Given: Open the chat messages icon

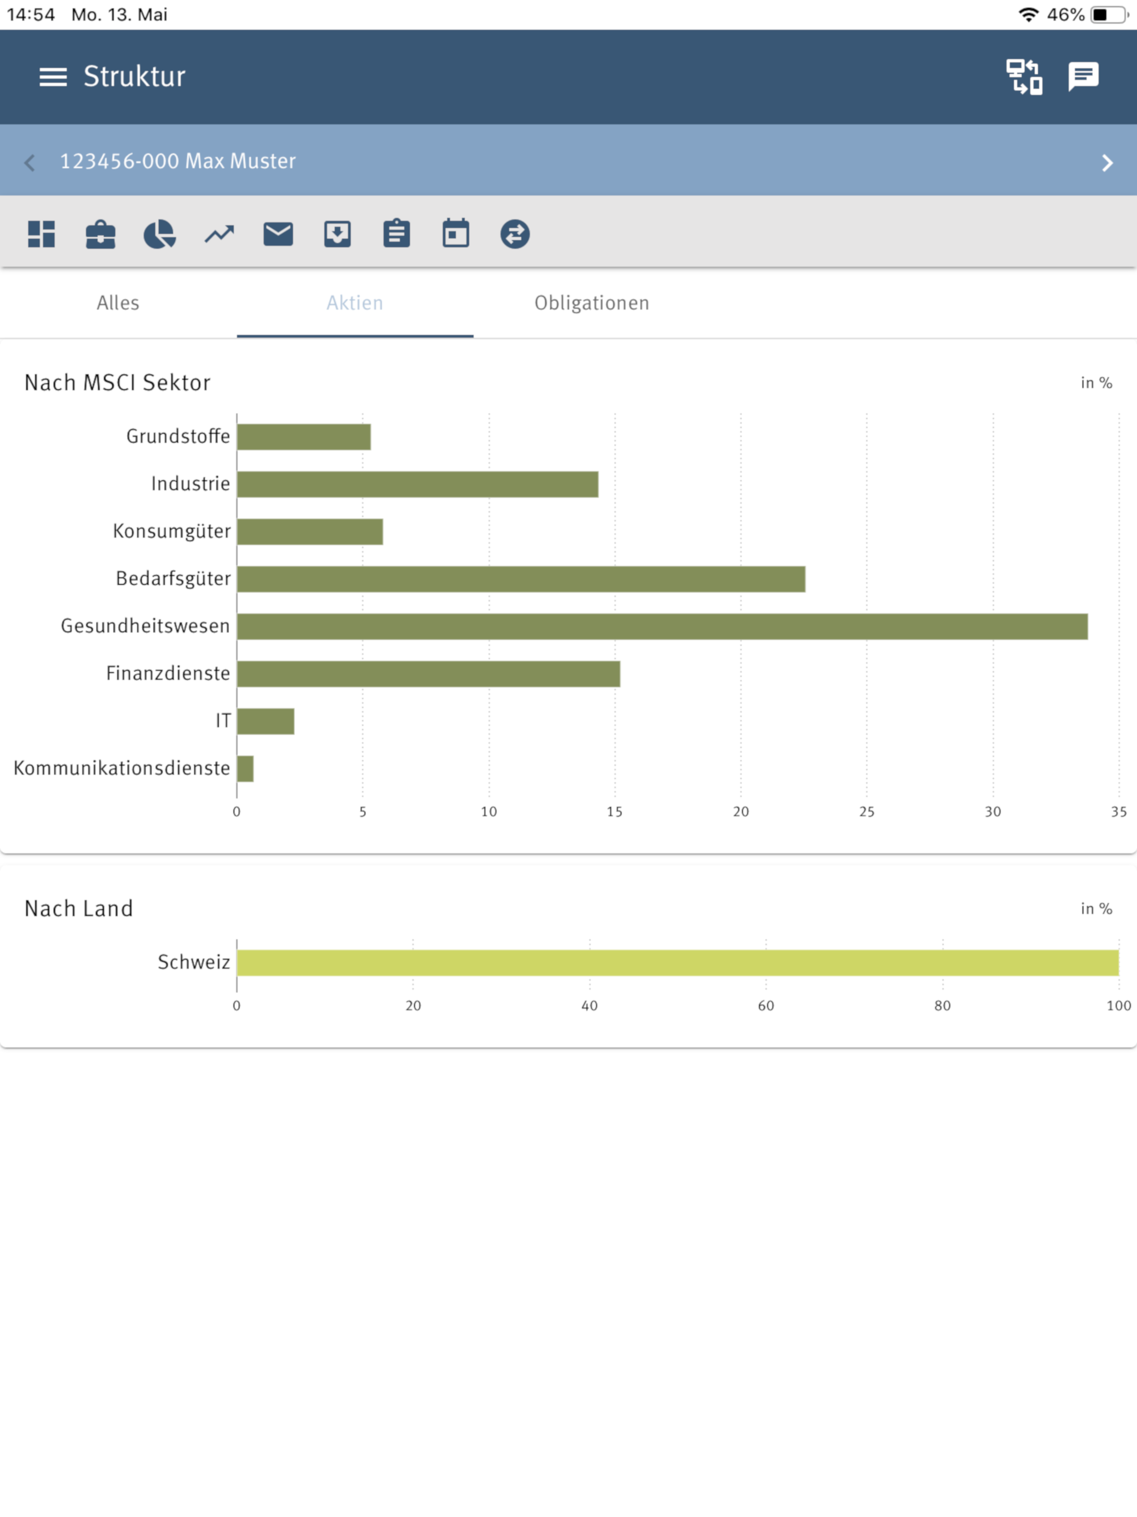Looking at the screenshot, I should pos(1084,77).
